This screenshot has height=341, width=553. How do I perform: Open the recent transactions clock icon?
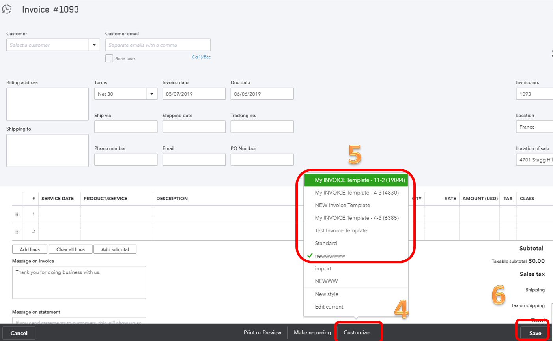(7, 9)
